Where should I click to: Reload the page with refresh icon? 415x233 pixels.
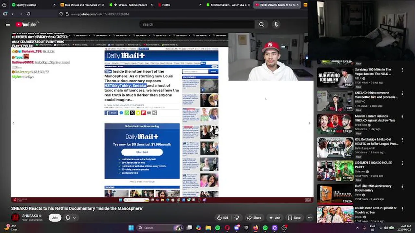click(x=29, y=14)
